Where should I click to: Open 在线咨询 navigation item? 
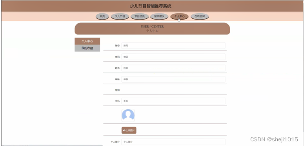tap(200, 16)
